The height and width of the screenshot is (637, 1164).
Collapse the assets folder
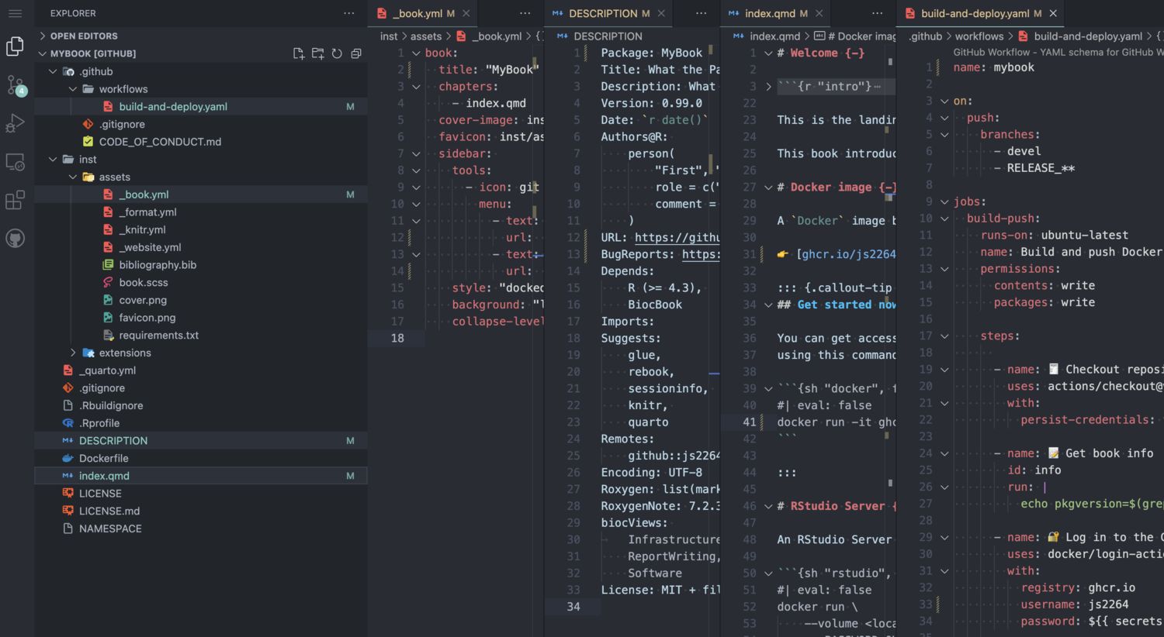[74, 177]
